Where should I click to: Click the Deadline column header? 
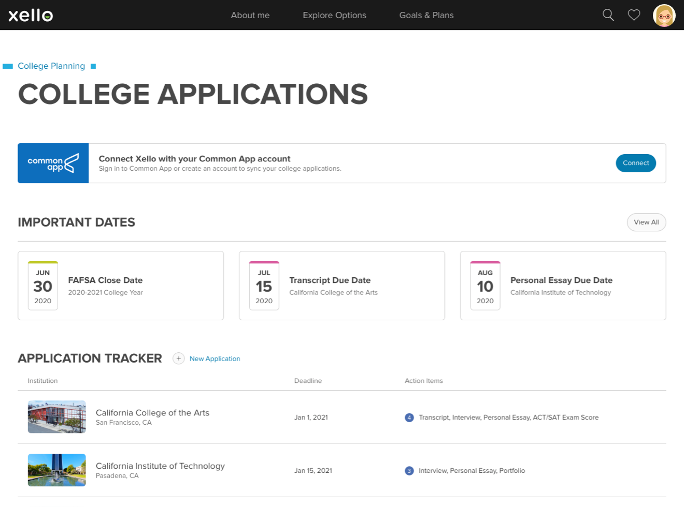308,381
